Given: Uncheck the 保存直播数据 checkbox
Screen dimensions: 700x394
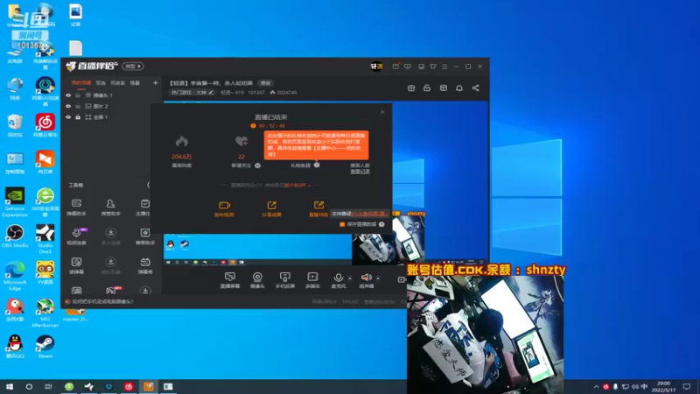Looking at the screenshot, I should (342, 224).
